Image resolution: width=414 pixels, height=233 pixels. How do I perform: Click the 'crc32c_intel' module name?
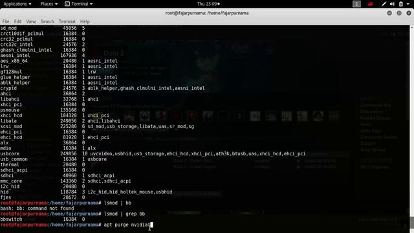coord(16,45)
